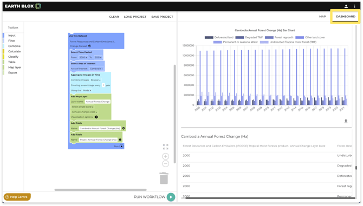Open the Export toolbox category
The image size is (363, 206).
13,72
